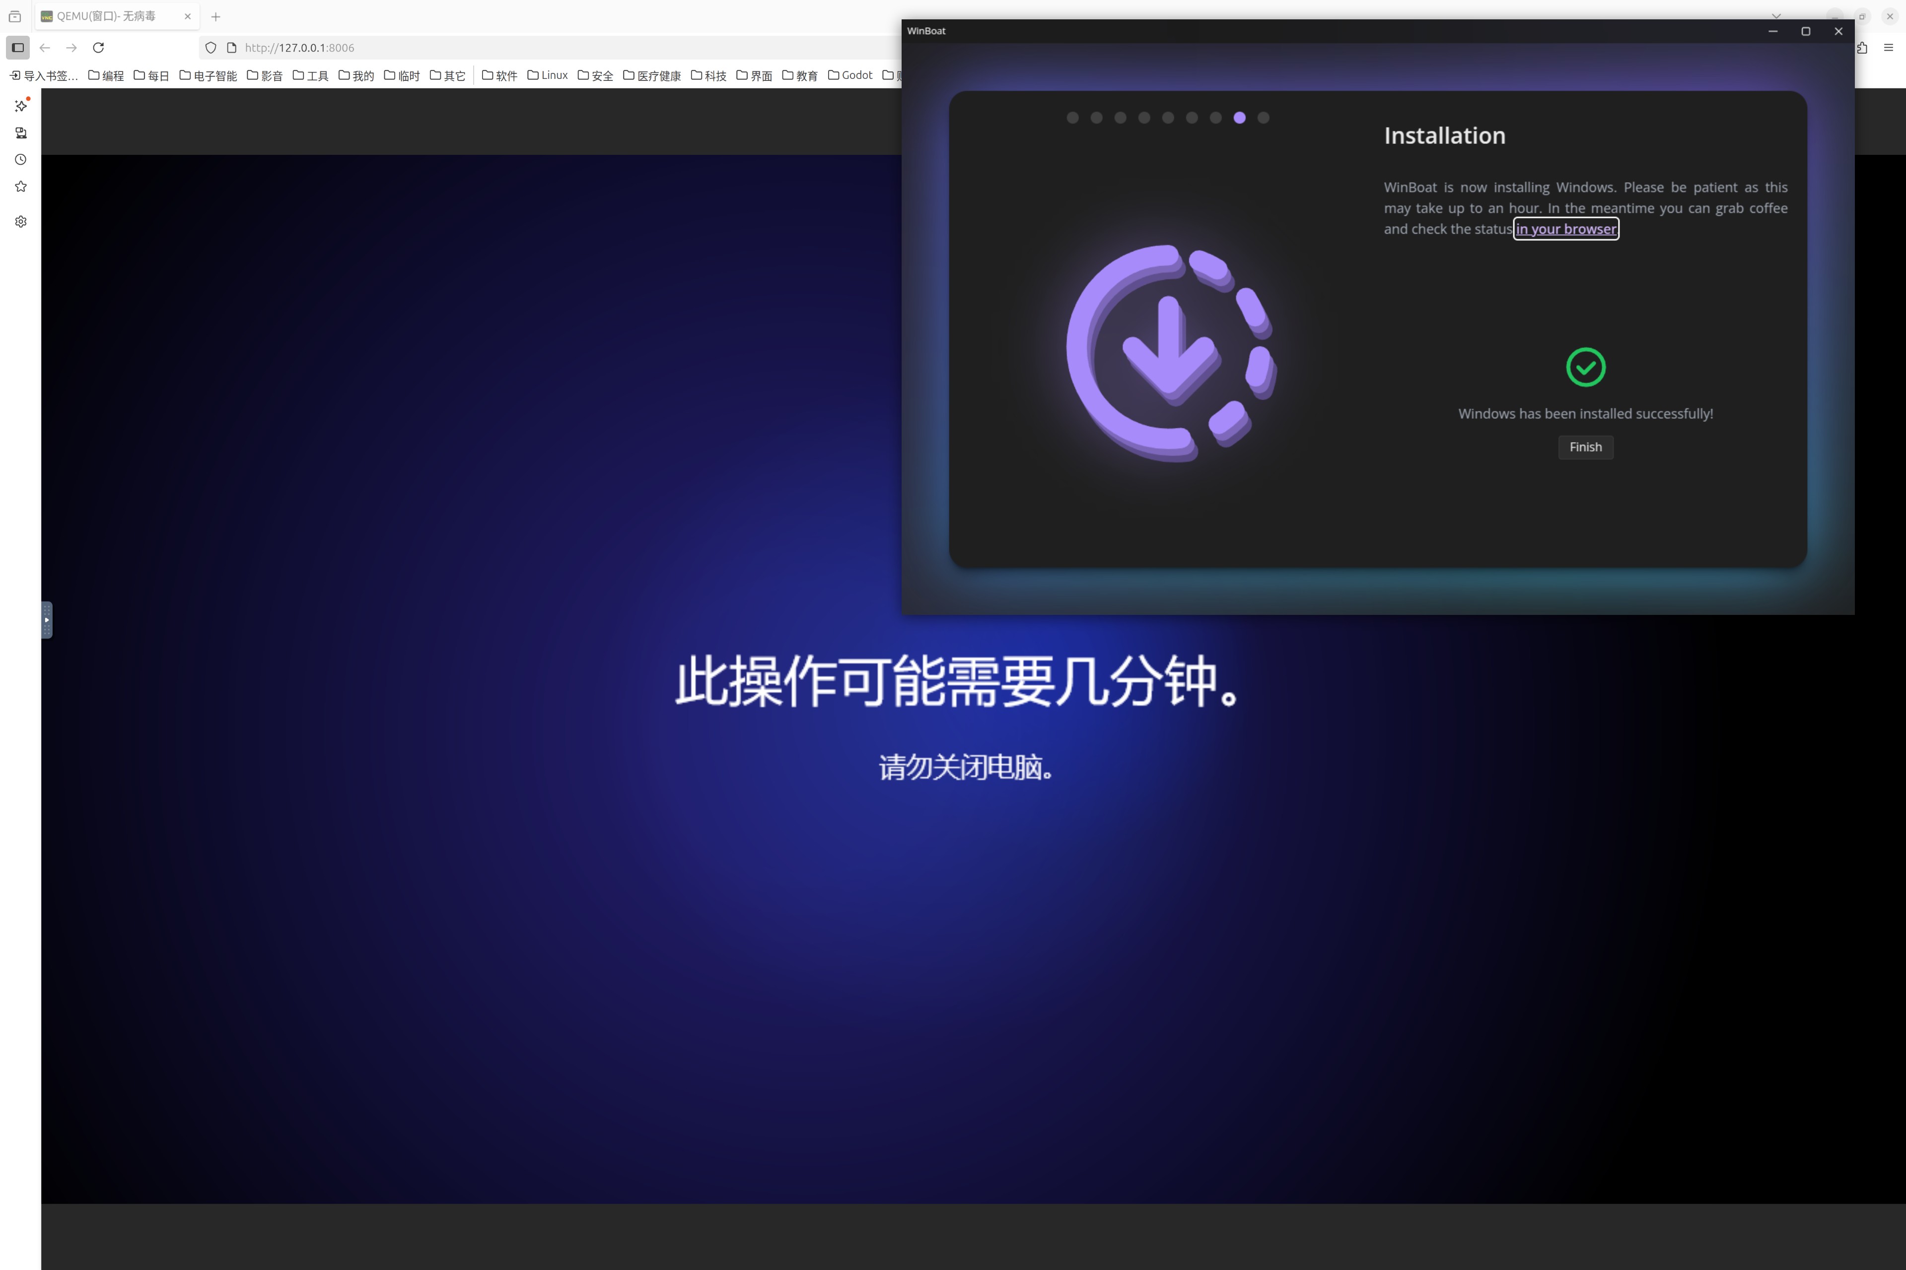1906x1270 pixels.
Task: Open the History clock sidebar icon
Action: click(21, 160)
